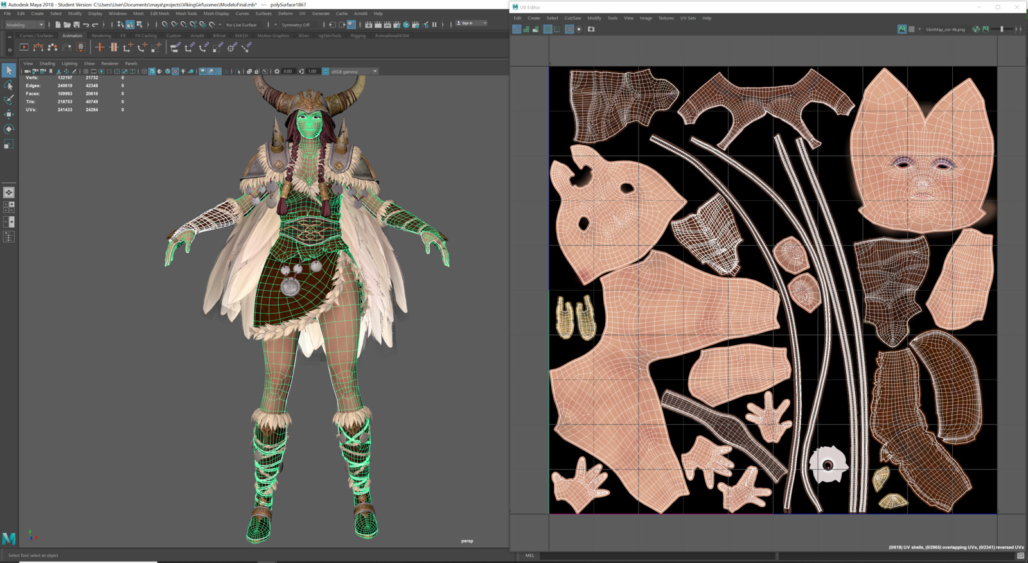Open the UV Sets menu in UV Editor
Image resolution: width=1028 pixels, height=563 pixels.
pos(688,18)
